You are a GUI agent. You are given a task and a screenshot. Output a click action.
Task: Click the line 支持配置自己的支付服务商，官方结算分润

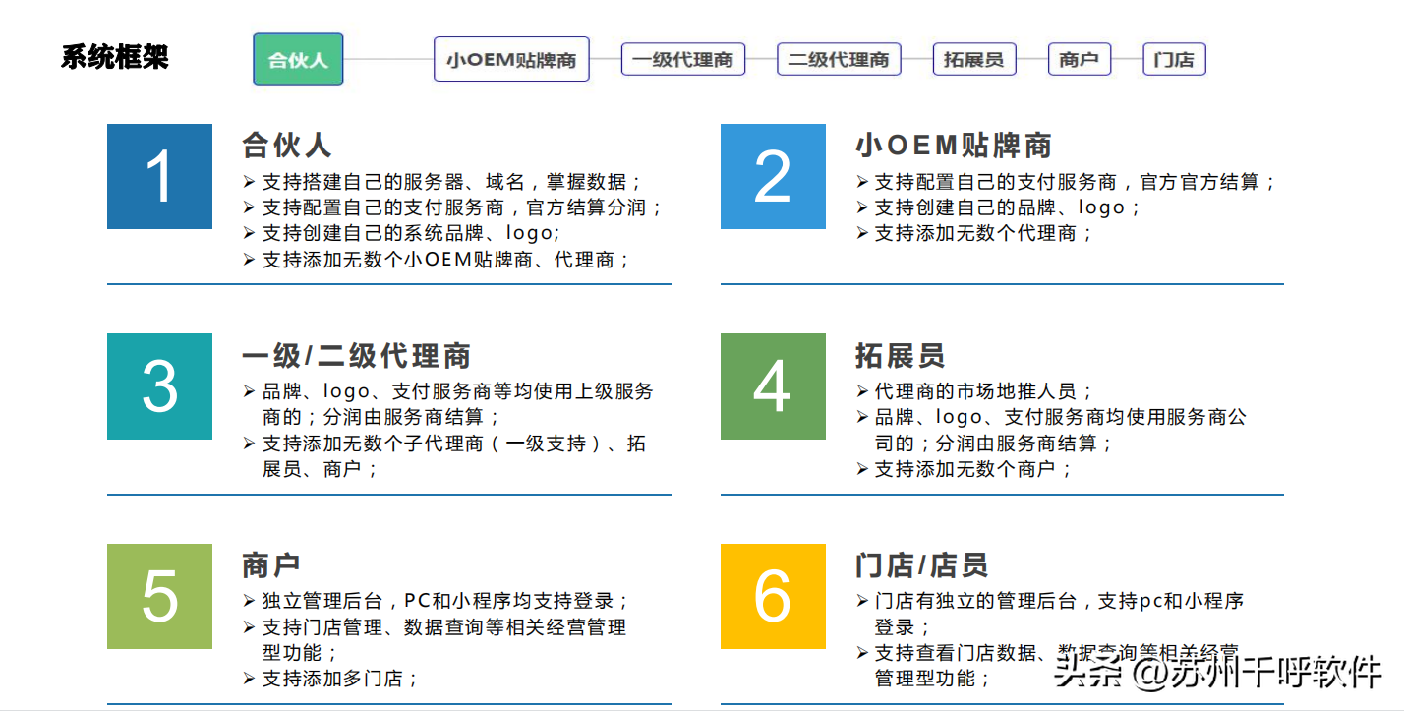(x=454, y=207)
